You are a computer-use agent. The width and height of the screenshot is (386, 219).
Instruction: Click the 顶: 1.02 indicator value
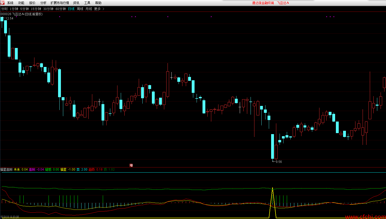click(x=109, y=170)
